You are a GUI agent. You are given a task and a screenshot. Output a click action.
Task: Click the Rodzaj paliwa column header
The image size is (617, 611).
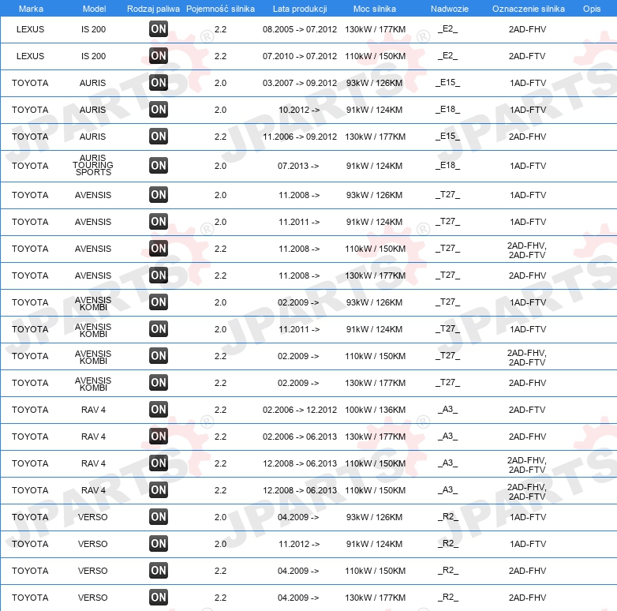click(153, 9)
